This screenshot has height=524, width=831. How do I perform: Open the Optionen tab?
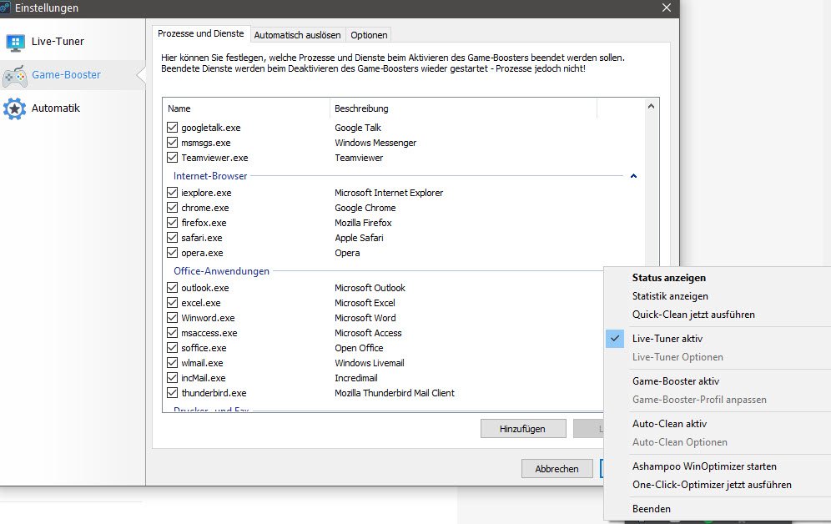point(369,35)
